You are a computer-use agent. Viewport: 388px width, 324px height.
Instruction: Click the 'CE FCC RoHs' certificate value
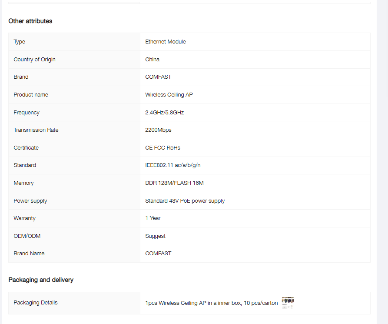162,147
